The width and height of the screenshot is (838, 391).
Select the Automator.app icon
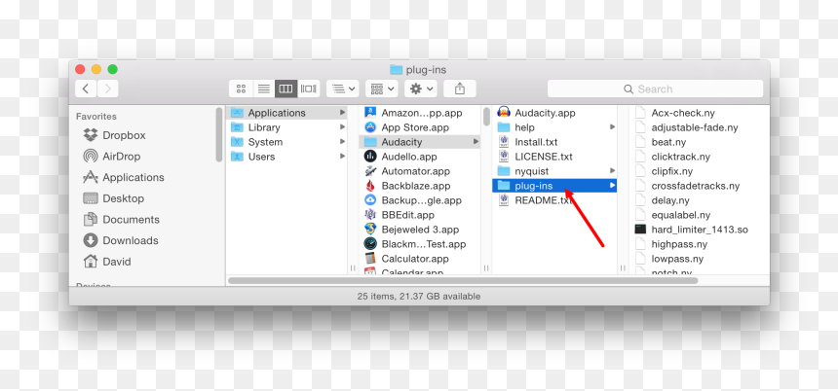pos(370,171)
